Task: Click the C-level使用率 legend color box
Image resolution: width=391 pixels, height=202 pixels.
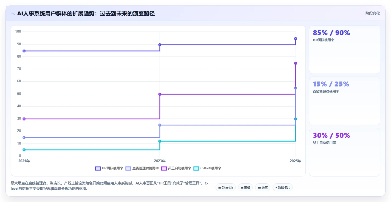Action: pyautogui.click(x=196, y=168)
